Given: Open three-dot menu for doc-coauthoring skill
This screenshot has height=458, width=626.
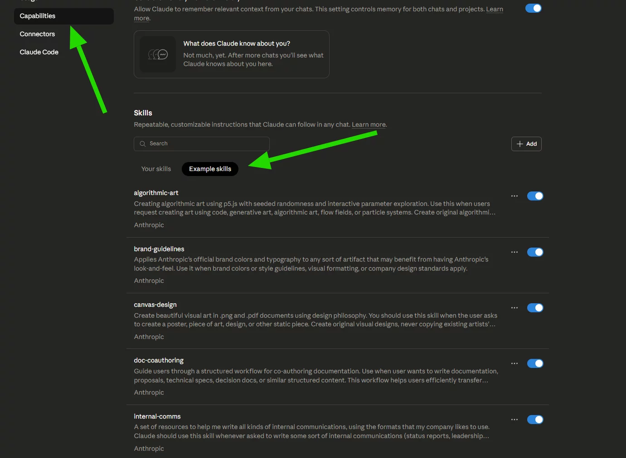Looking at the screenshot, I should click(x=514, y=363).
